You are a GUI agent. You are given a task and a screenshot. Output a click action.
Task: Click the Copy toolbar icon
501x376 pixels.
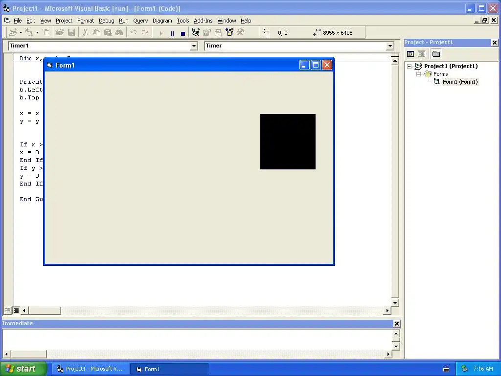[x=96, y=33]
